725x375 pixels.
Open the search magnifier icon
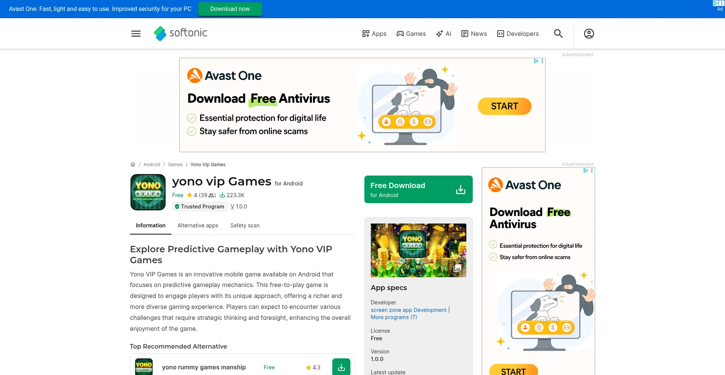click(558, 34)
